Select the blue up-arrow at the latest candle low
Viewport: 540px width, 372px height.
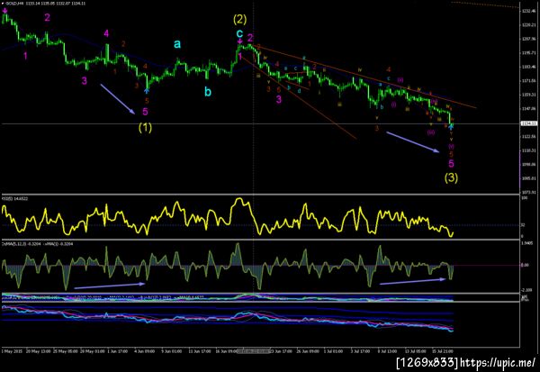pos(451,127)
